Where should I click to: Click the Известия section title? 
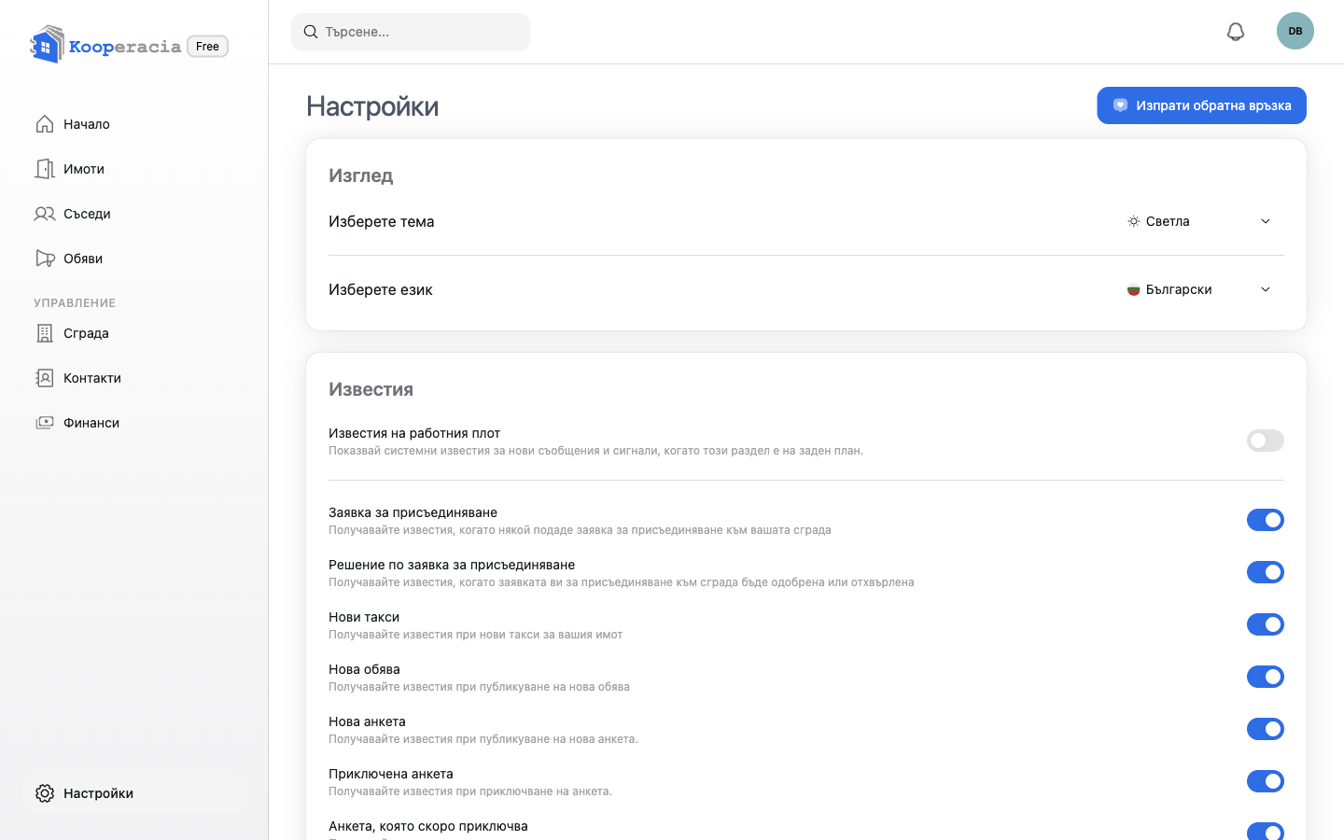[x=371, y=389]
